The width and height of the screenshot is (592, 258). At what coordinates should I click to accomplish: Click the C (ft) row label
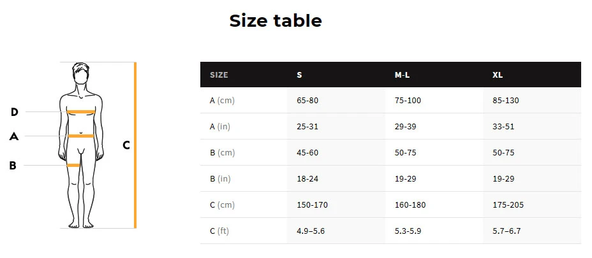(219, 231)
